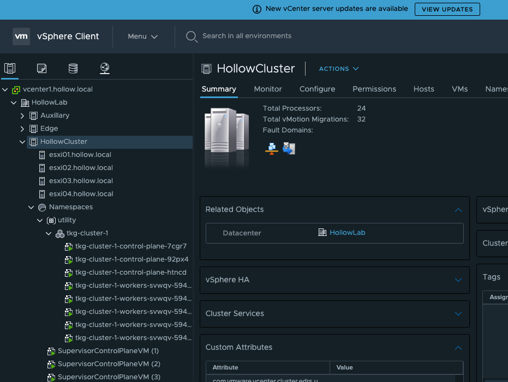
Task: Switch to VMs and Templates view icon
Action: pos(41,68)
